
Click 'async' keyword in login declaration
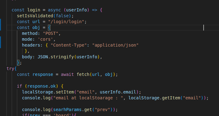tap(54, 10)
